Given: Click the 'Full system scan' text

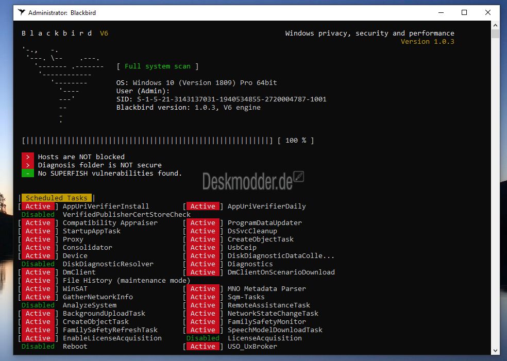Looking at the screenshot, I should [158, 66].
